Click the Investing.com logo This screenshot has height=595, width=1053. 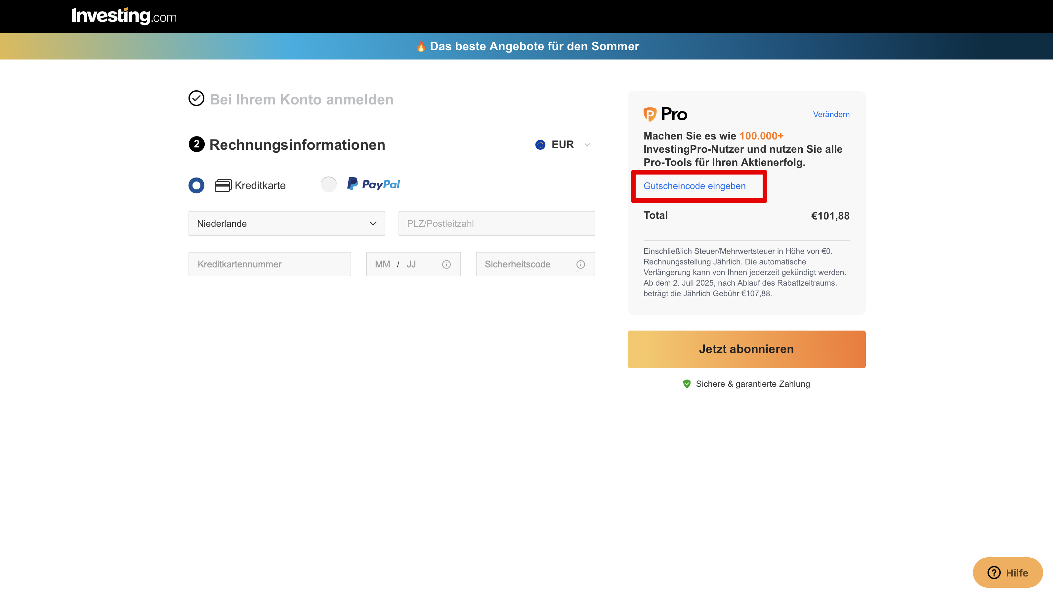pos(124,16)
